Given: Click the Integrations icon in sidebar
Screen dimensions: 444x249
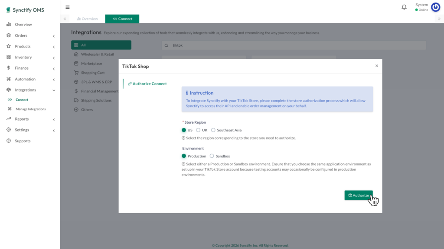Looking at the screenshot, I should (x=9, y=90).
